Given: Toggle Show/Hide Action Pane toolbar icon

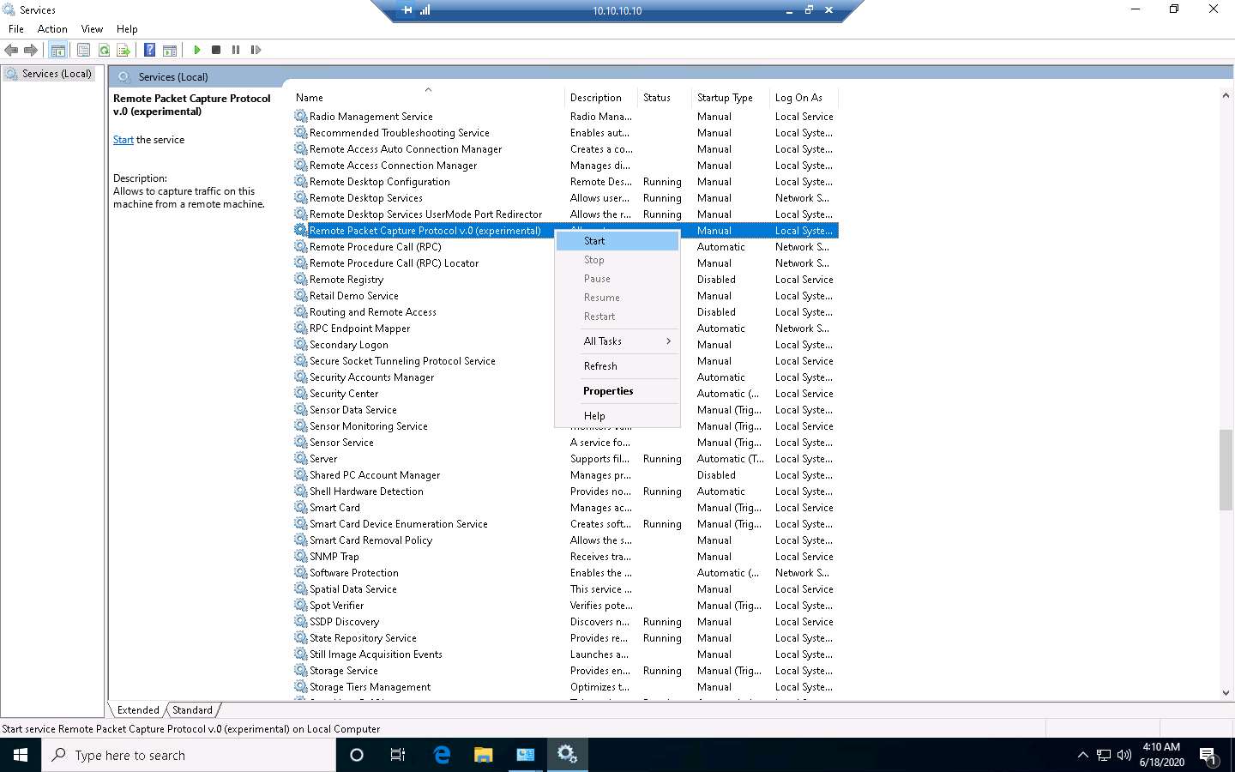Looking at the screenshot, I should pos(170,50).
